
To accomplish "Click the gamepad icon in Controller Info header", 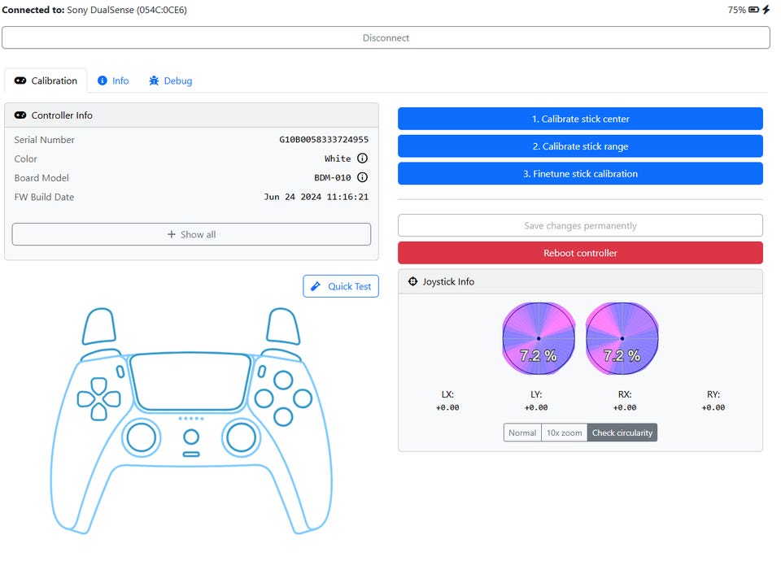I will 20,115.
